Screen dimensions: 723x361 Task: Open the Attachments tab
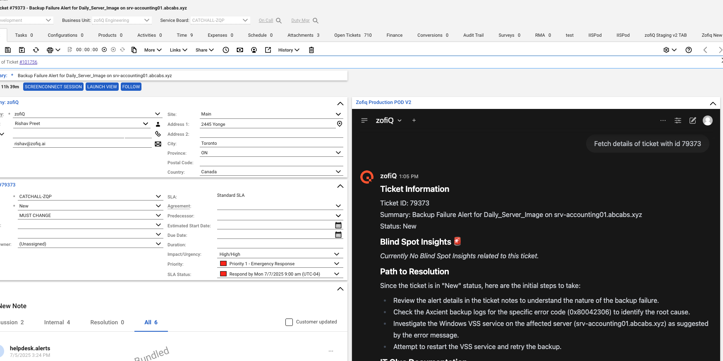pos(304,35)
